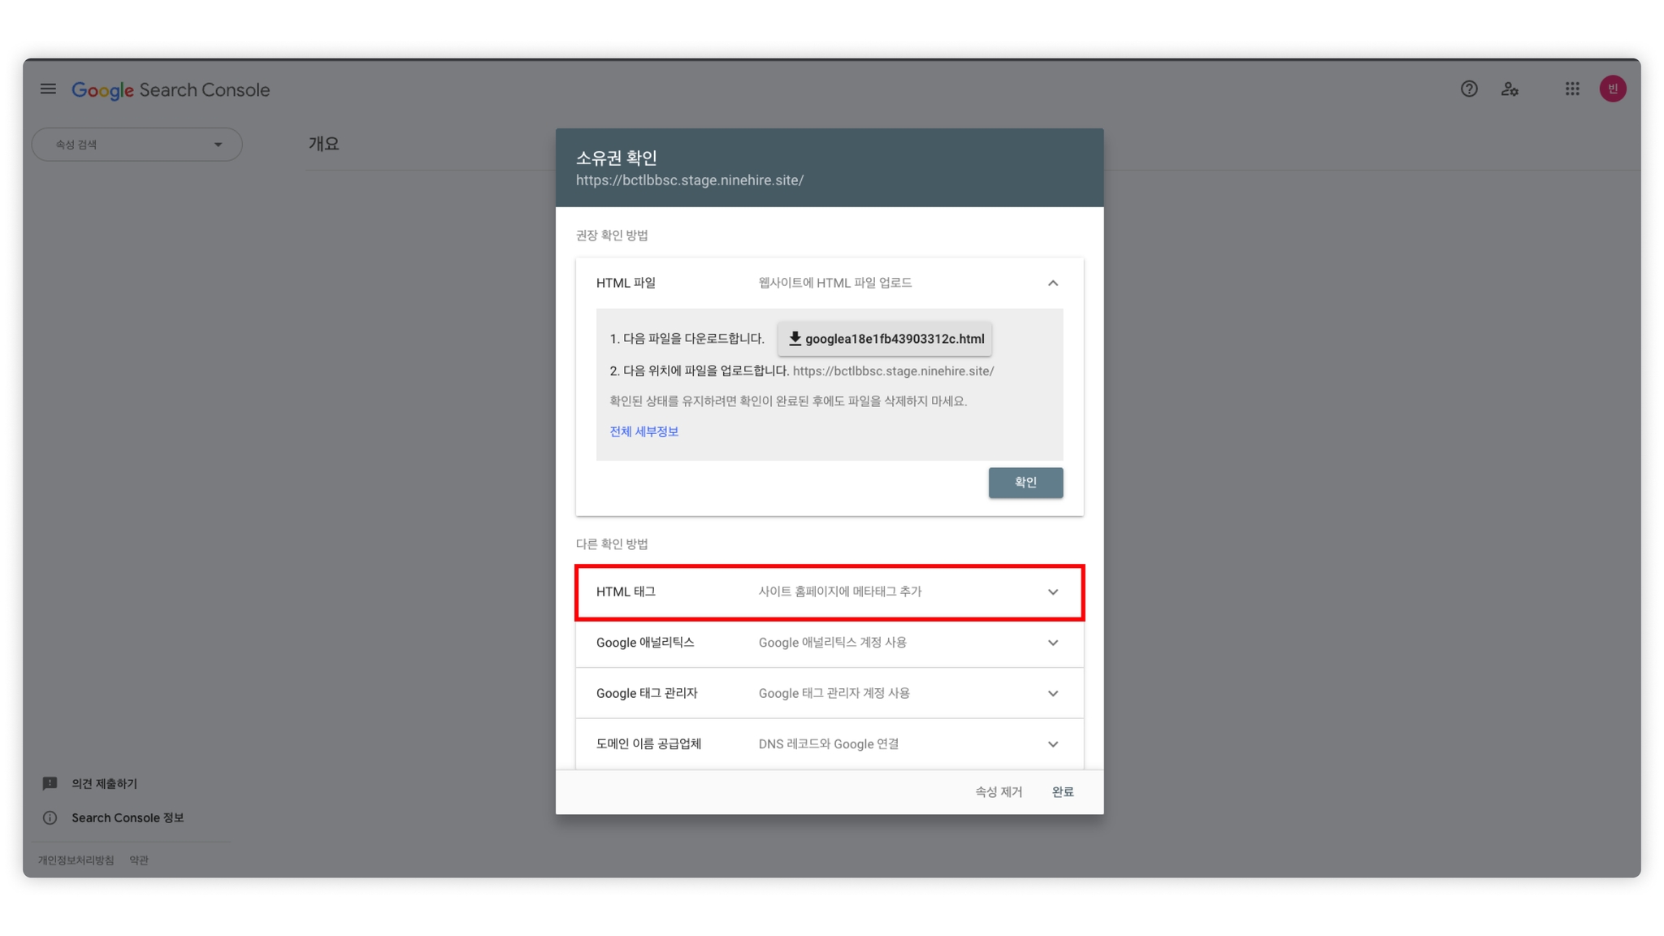Collapse the HTML 파일 section chevron
This screenshot has width=1664, height=936.
[x=1052, y=283]
